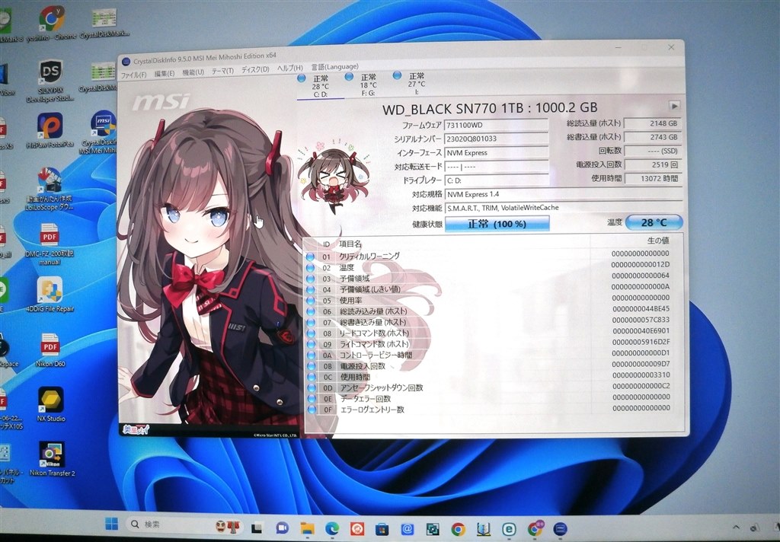Open Microsoft Store from taskbar

click(382, 528)
